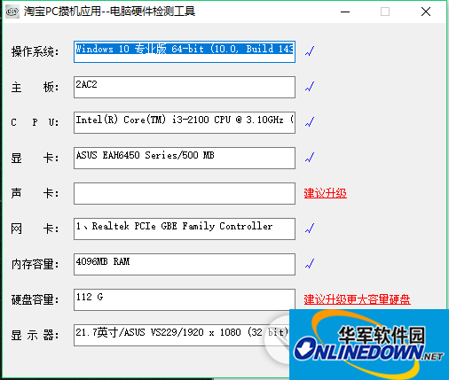Click the CPU field with i3-2100
This screenshot has width=449, height=380.
click(x=185, y=122)
